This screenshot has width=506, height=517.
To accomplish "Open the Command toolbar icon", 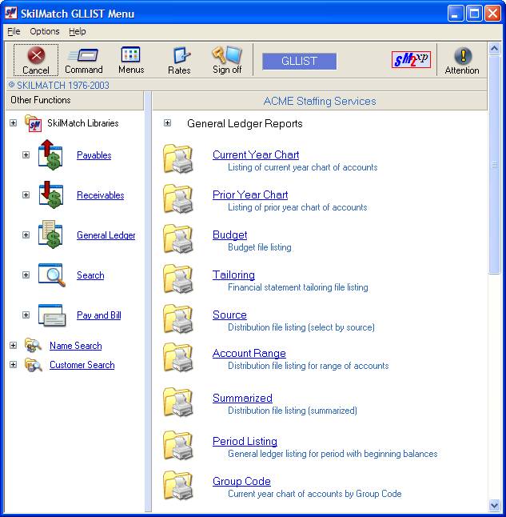I will tap(84, 55).
